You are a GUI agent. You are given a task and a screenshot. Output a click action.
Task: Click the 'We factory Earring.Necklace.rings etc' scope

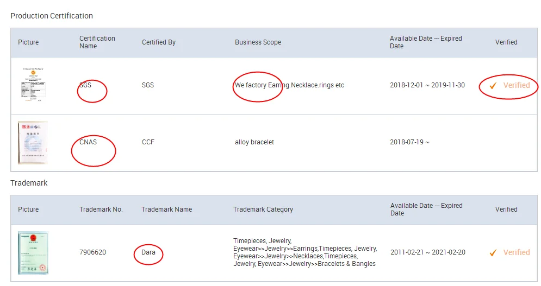pos(289,85)
